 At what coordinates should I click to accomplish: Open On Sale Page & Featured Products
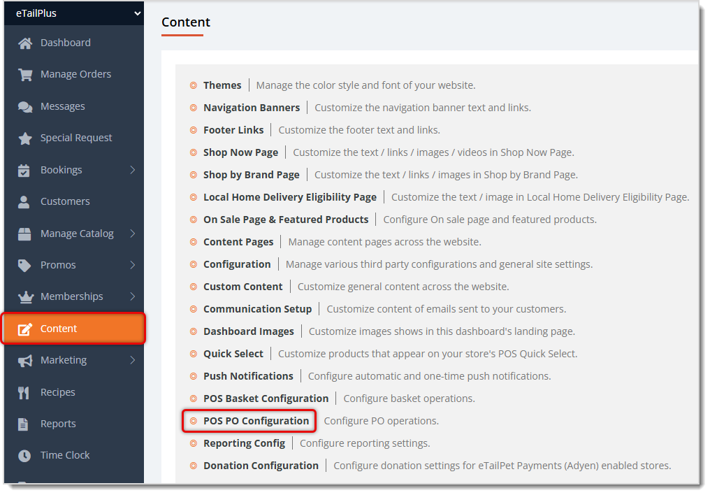pos(286,220)
